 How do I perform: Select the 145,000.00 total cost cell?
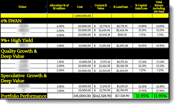(82, 96)
